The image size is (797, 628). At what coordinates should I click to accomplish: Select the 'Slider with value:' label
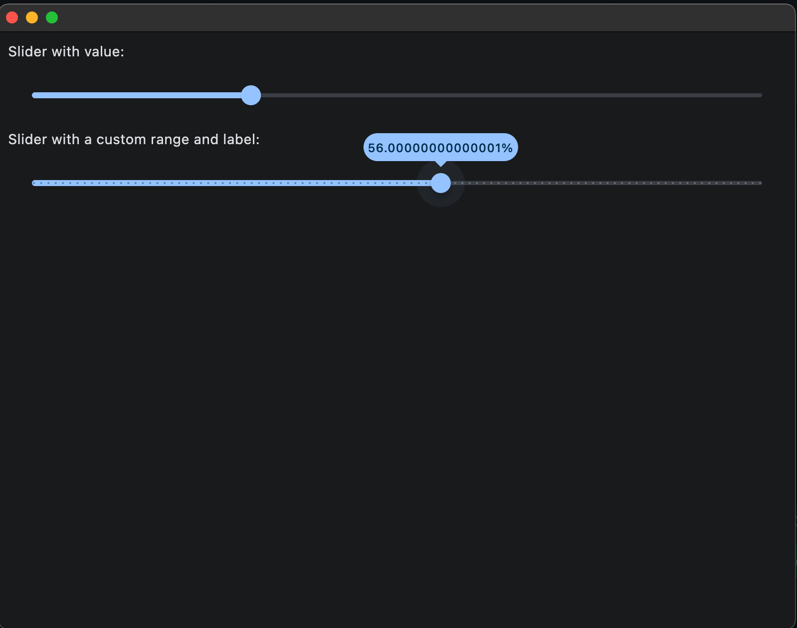pyautogui.click(x=66, y=51)
